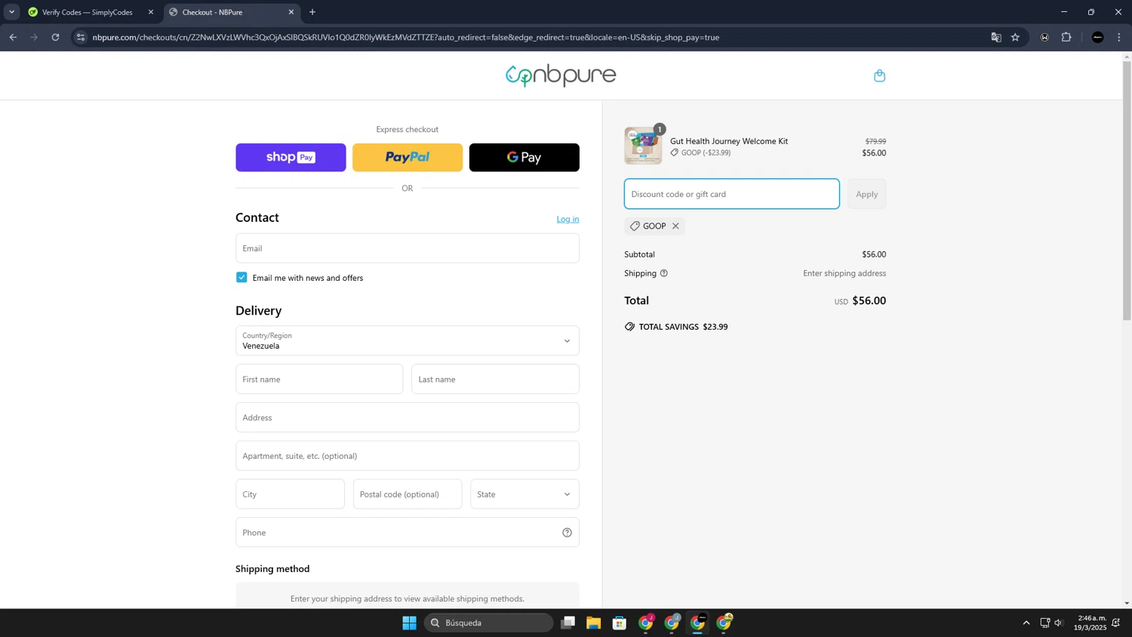Focus the Discount code or gift card field
1132x637 pixels.
731,194
